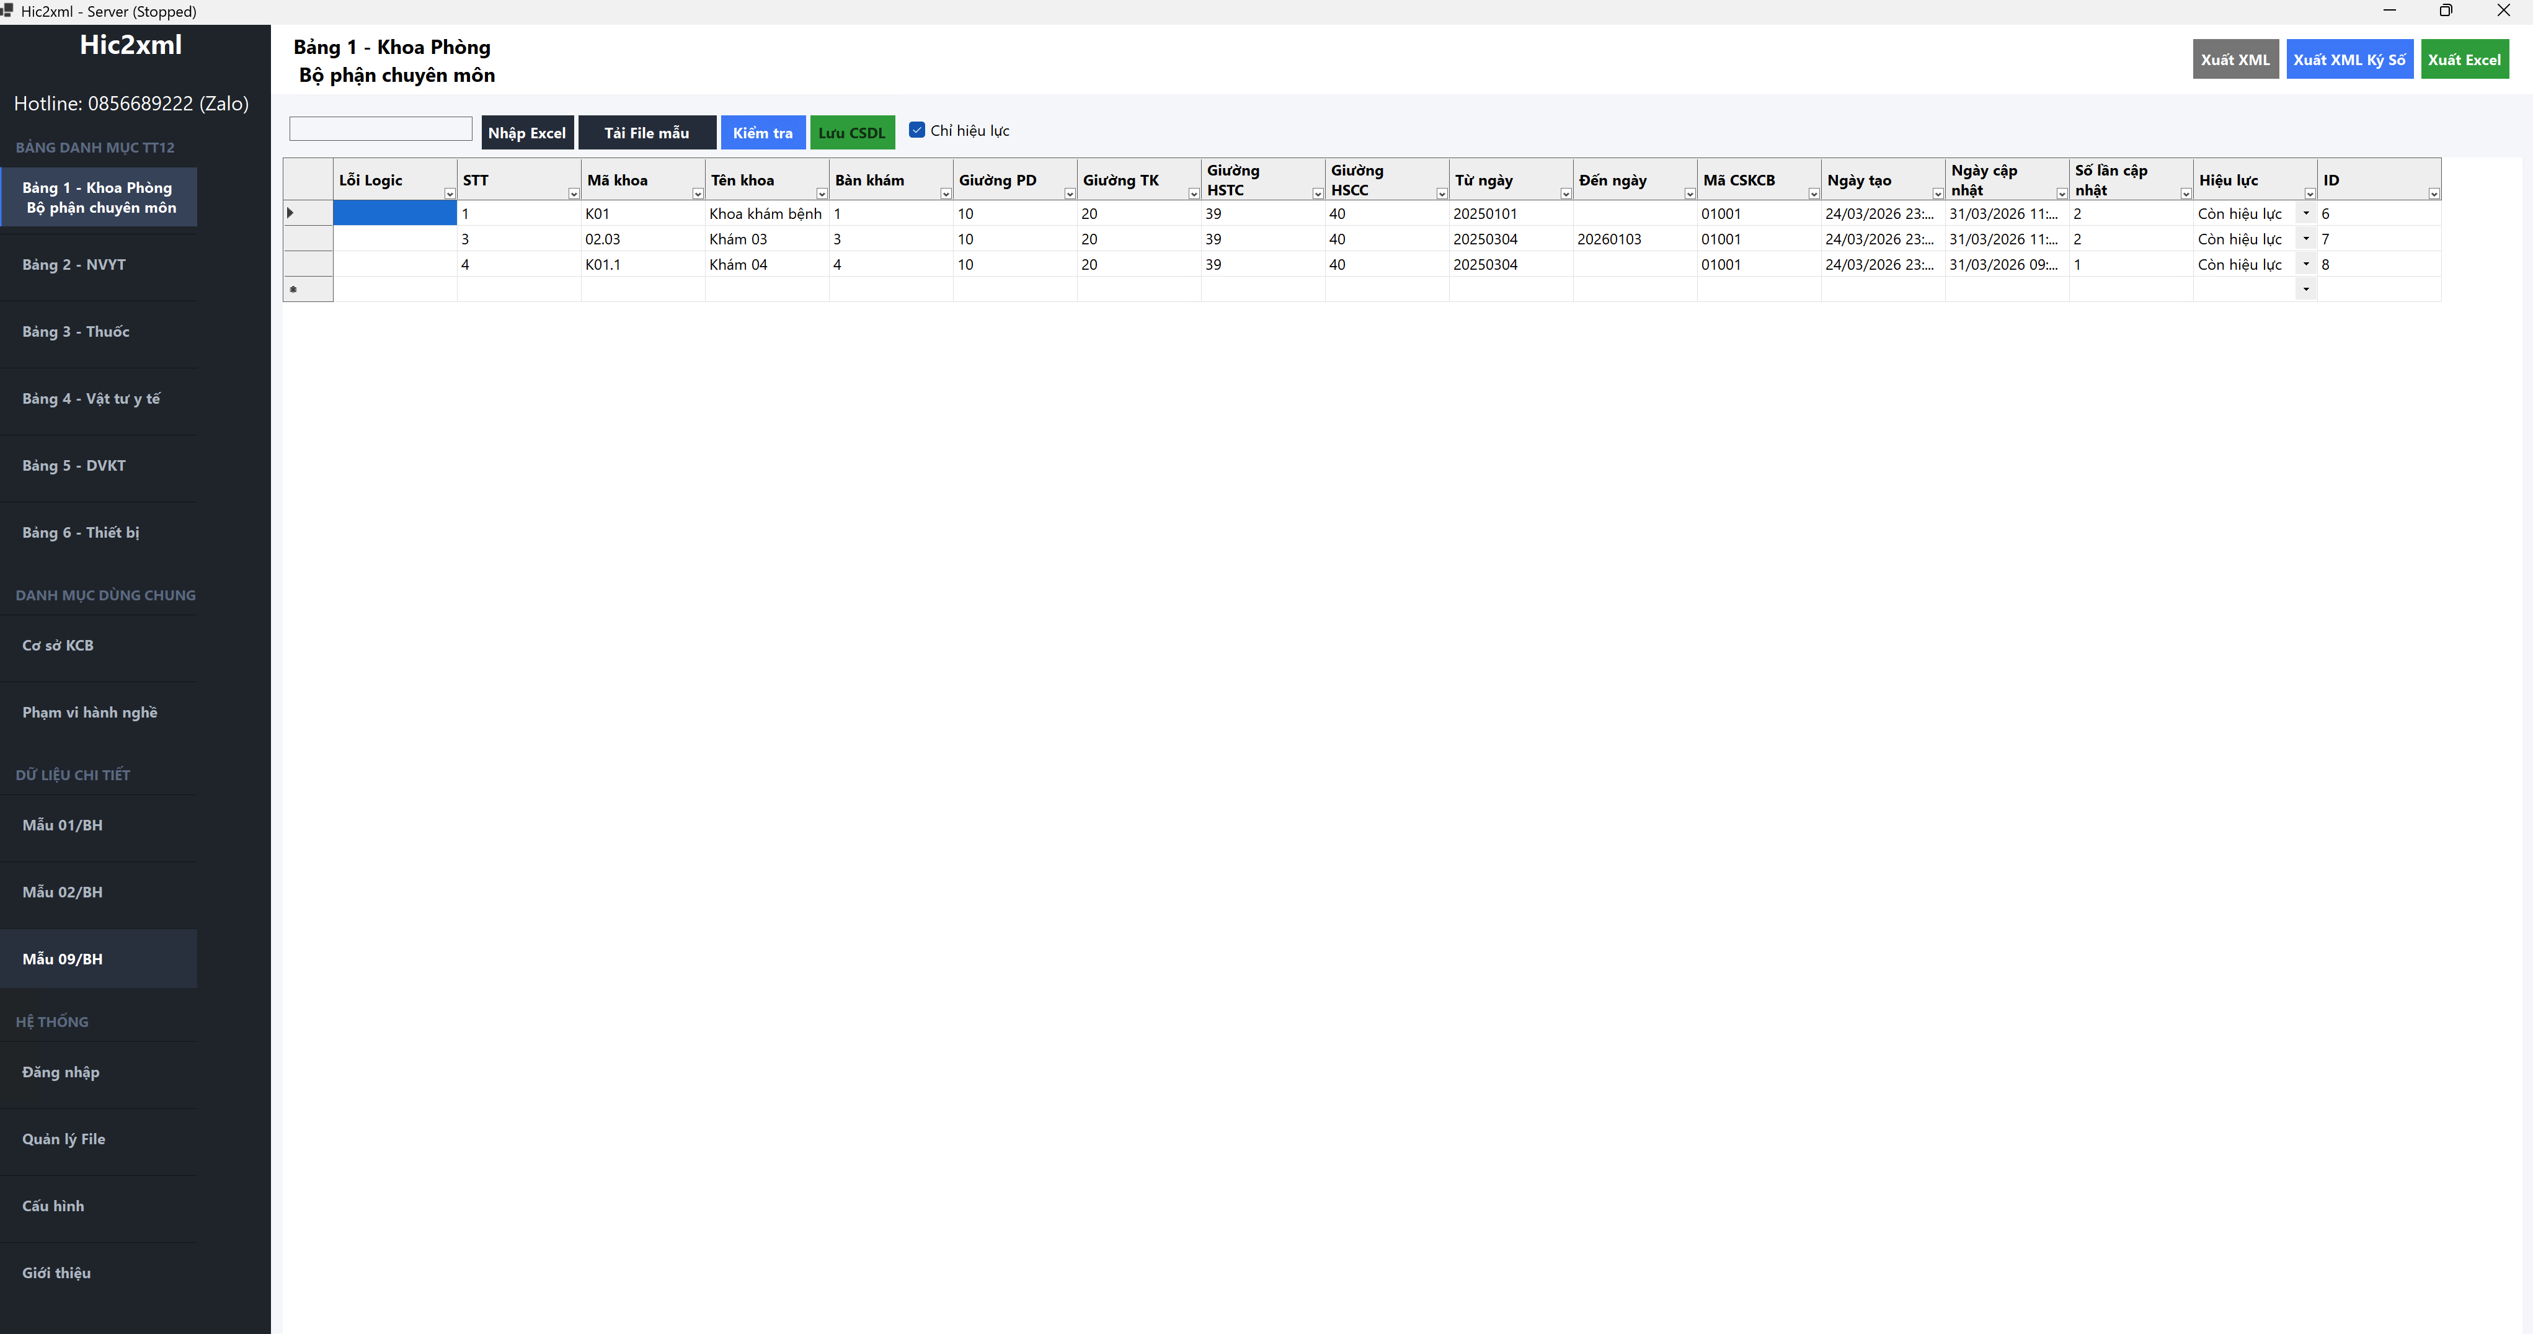
Task: Export to Excel with Xuất Excel
Action: 2464,59
